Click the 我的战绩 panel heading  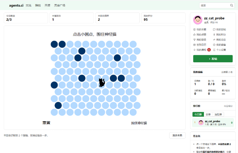198,72
